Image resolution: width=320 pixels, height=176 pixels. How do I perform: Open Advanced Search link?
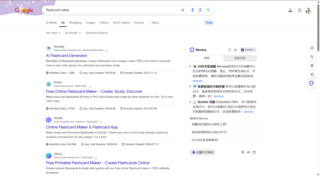(x=97, y=33)
